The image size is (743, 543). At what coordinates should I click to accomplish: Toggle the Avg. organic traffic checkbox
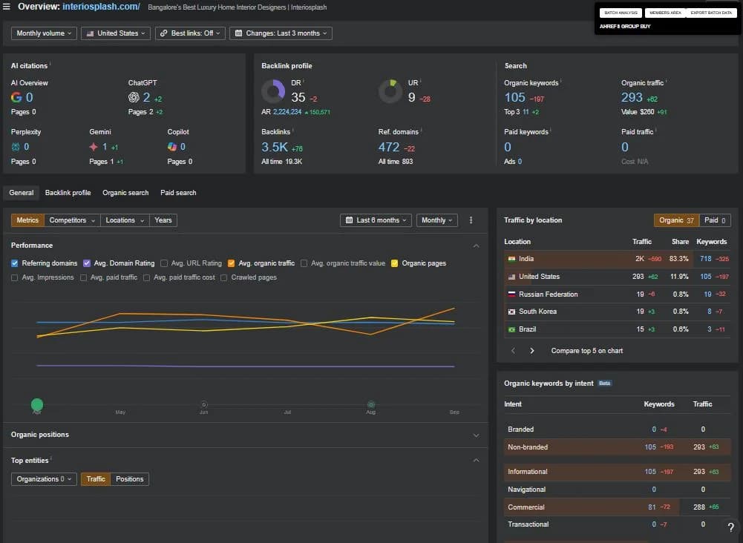[232, 263]
